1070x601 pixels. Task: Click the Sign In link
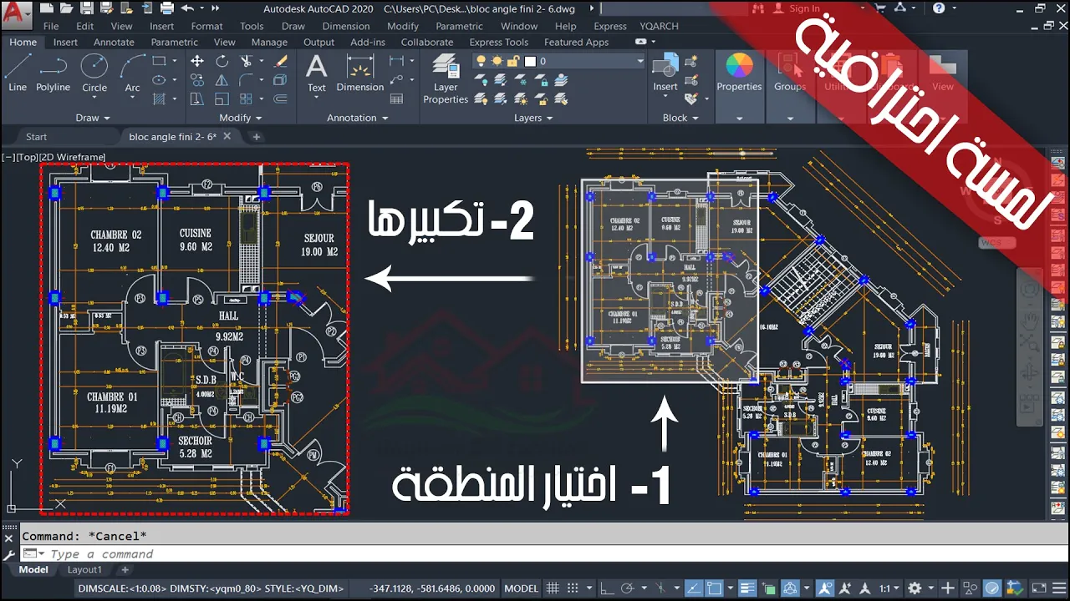803,8
